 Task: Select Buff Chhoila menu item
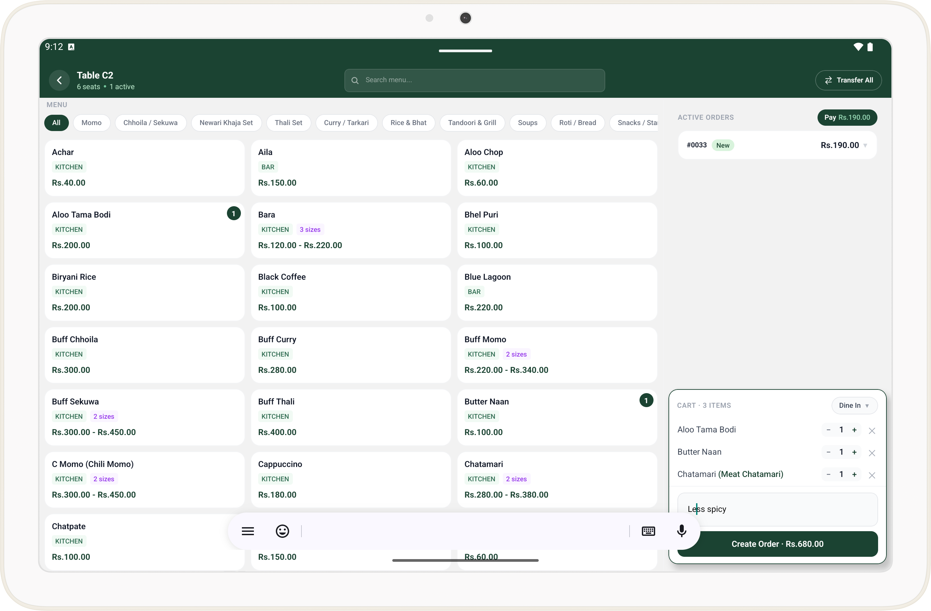145,355
